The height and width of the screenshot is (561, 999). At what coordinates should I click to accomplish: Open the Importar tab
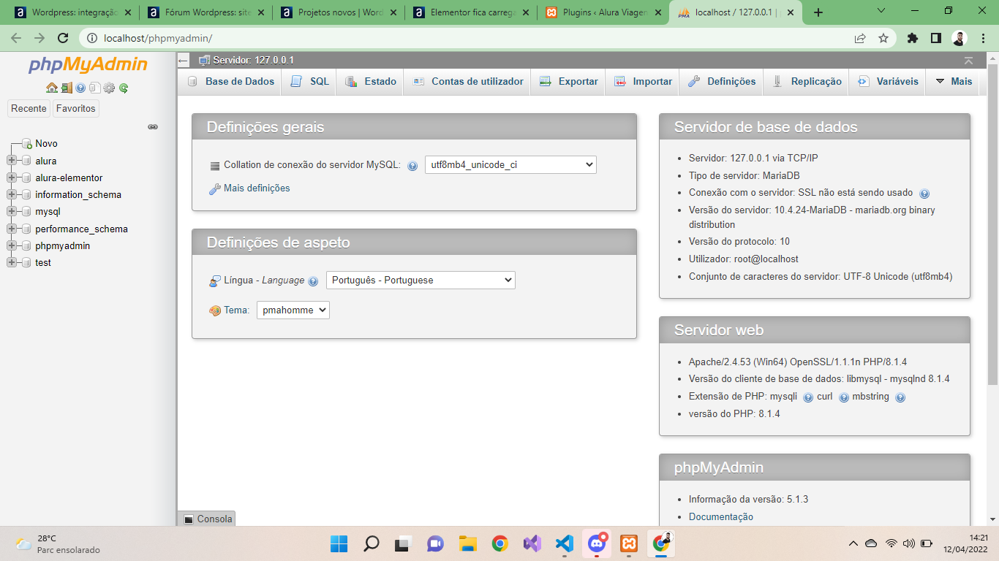click(642, 81)
